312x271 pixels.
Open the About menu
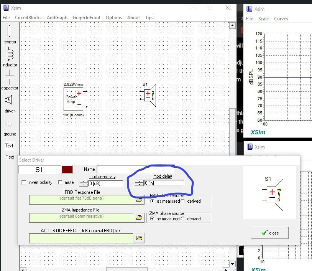pyautogui.click(x=133, y=18)
